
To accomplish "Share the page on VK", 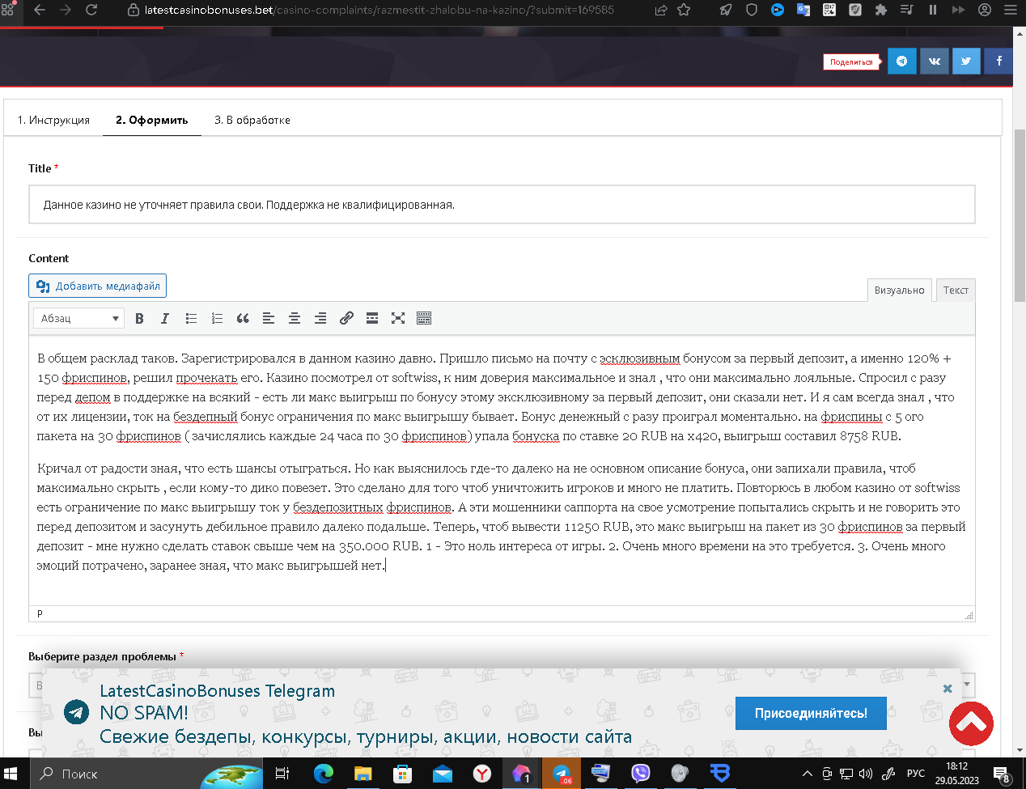I will [x=935, y=61].
